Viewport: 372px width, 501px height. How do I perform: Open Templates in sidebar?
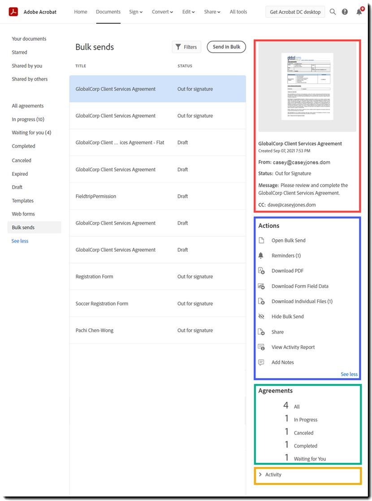(x=23, y=200)
